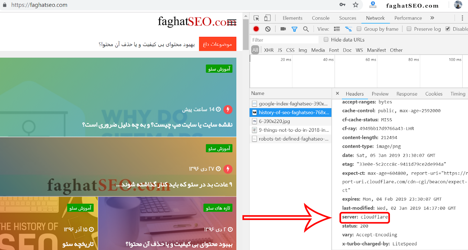Filter requests by Manifest
This screenshot has height=250, width=468.
point(376,50)
